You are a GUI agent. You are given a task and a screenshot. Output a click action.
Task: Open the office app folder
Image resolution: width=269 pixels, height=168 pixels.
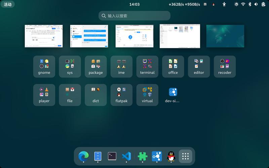[x=173, y=67]
